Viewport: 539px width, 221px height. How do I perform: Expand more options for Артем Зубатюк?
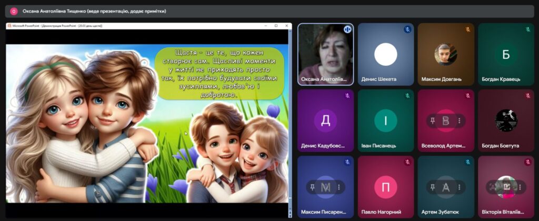(x=459, y=187)
